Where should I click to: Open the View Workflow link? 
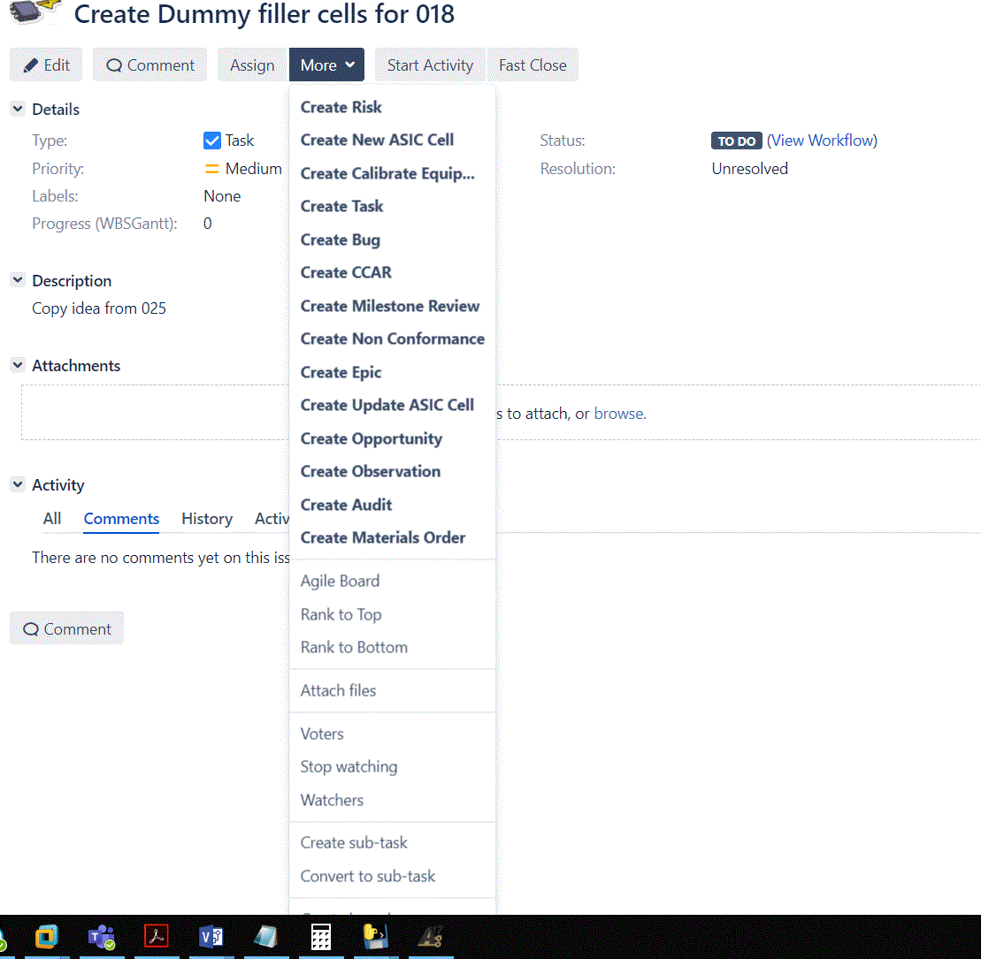(822, 141)
